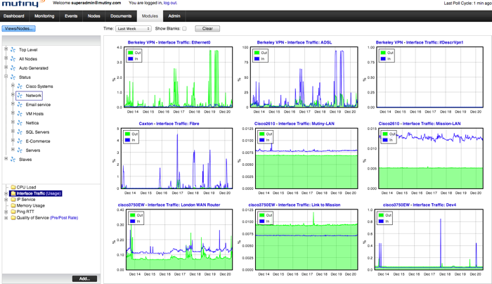Click the cisco3750EW Link to Mission chart

[x=306, y=240]
